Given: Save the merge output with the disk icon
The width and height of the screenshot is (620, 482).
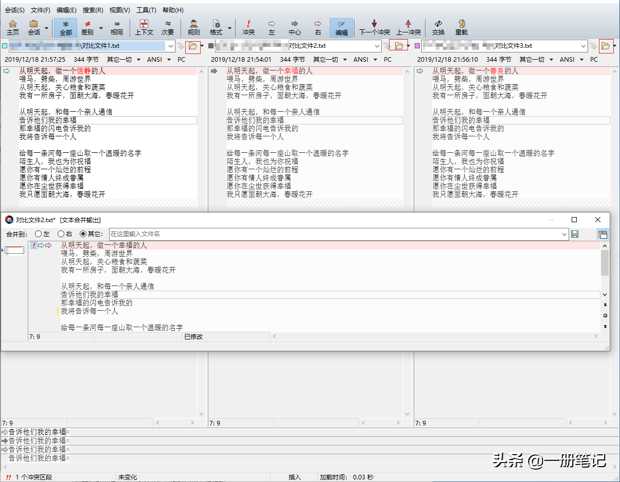Looking at the screenshot, I should [x=575, y=234].
